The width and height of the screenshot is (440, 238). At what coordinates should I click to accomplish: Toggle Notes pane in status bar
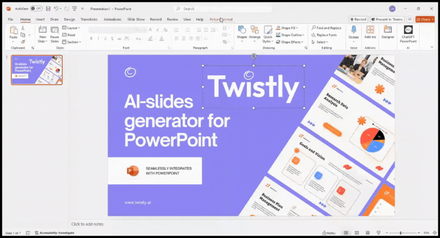(329, 233)
